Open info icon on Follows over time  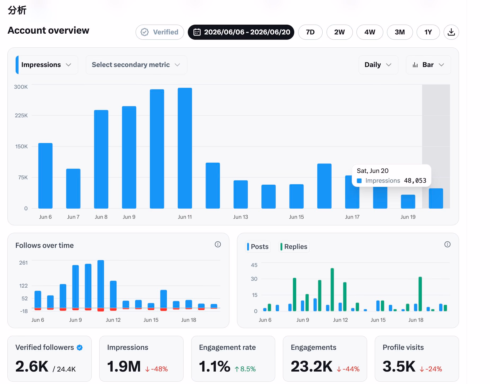click(x=218, y=244)
